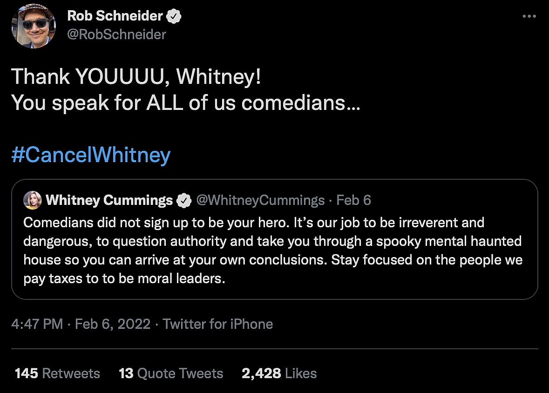Click the "Thank YOUUUU, Whitney!" tweet text
The width and height of the screenshot is (549, 393).
tap(136, 77)
